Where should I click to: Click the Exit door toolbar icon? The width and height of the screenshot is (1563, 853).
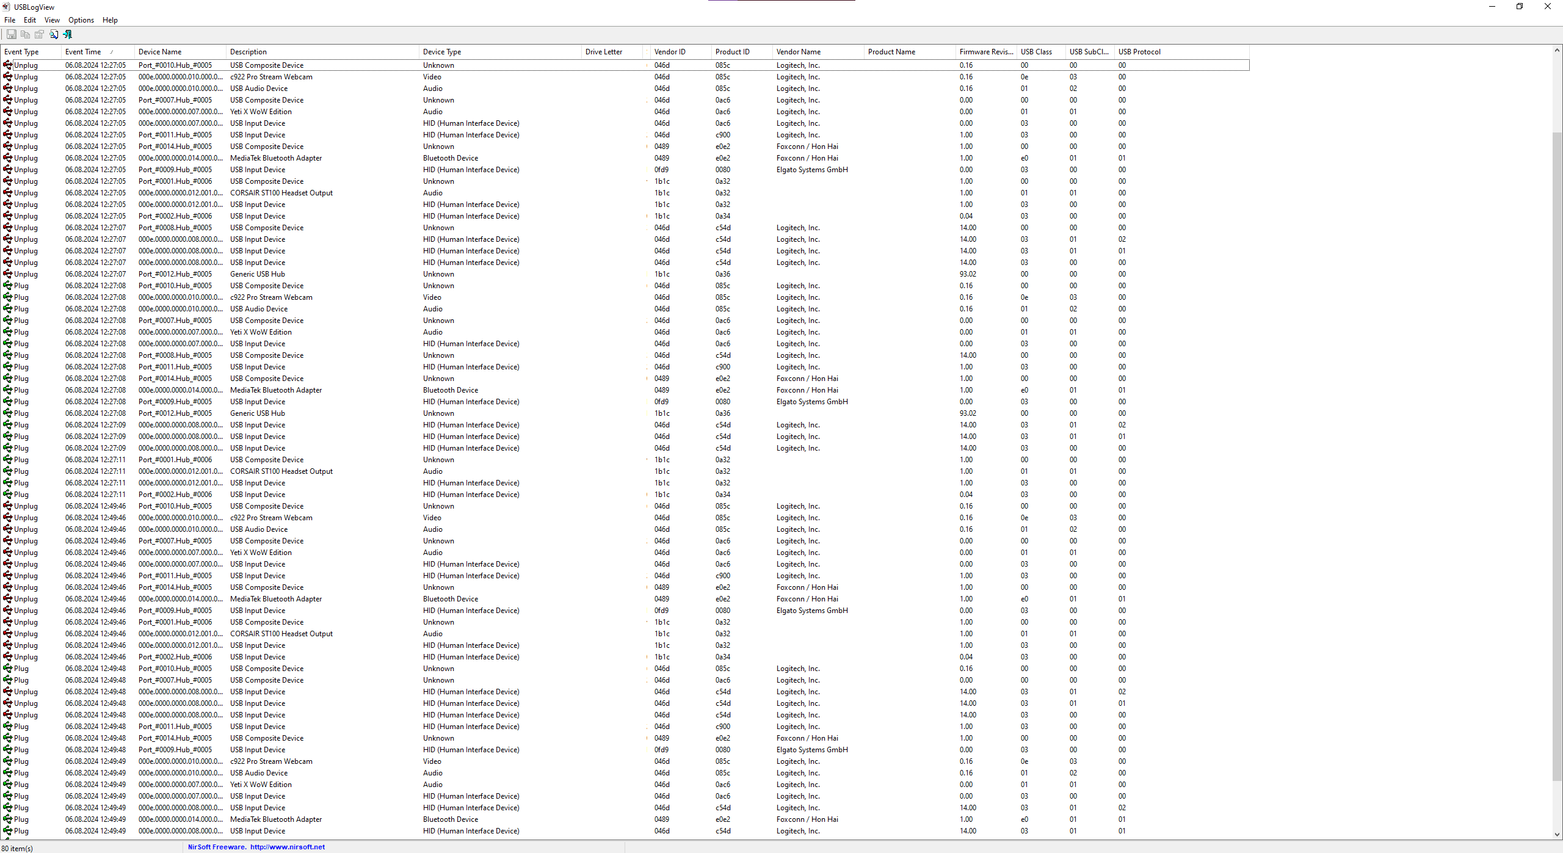point(68,34)
